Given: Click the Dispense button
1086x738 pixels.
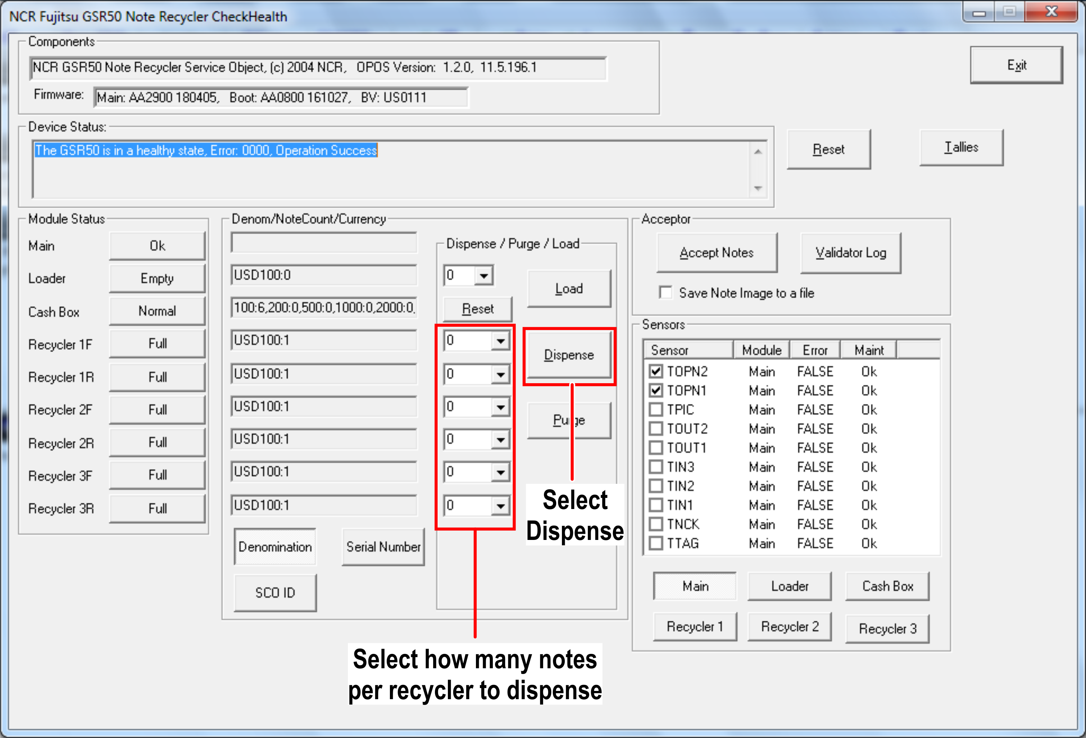Looking at the screenshot, I should click(569, 355).
